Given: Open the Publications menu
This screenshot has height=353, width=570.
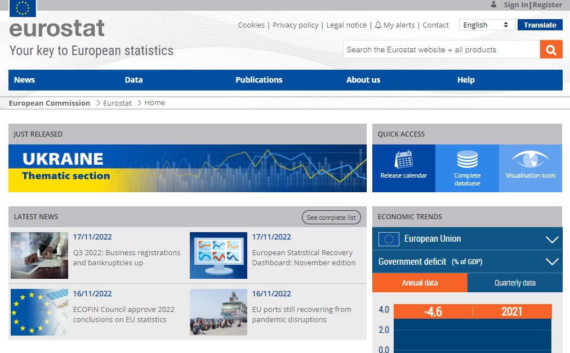Looking at the screenshot, I should pyautogui.click(x=259, y=80).
